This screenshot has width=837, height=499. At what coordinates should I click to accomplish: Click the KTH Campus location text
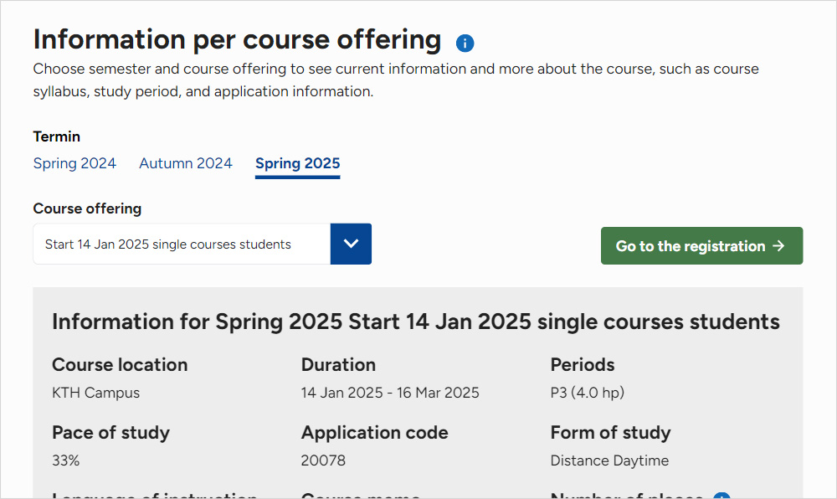coord(95,393)
